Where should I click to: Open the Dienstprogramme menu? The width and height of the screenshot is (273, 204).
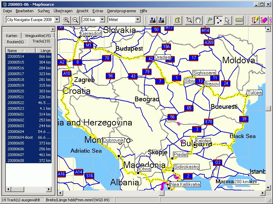(121, 11)
